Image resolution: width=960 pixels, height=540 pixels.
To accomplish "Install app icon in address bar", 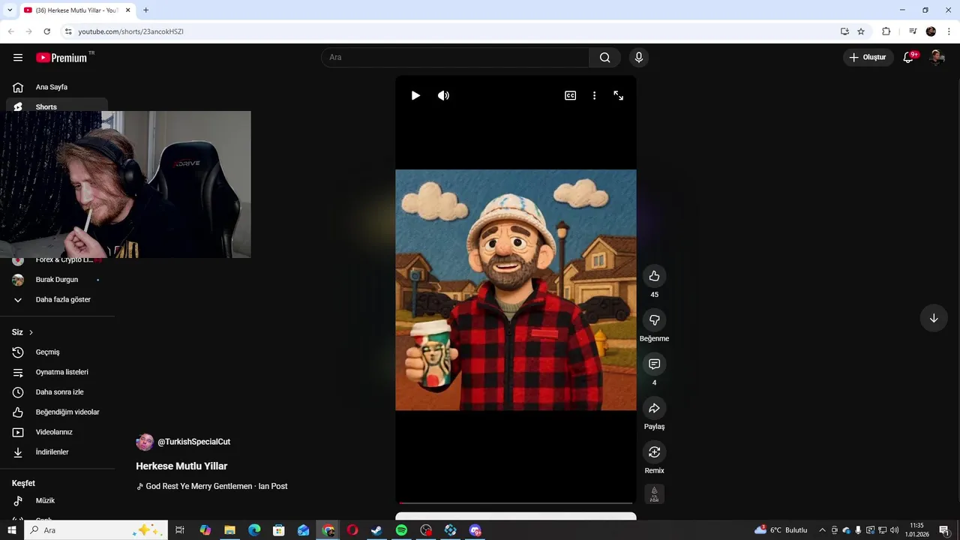I will coord(844,31).
